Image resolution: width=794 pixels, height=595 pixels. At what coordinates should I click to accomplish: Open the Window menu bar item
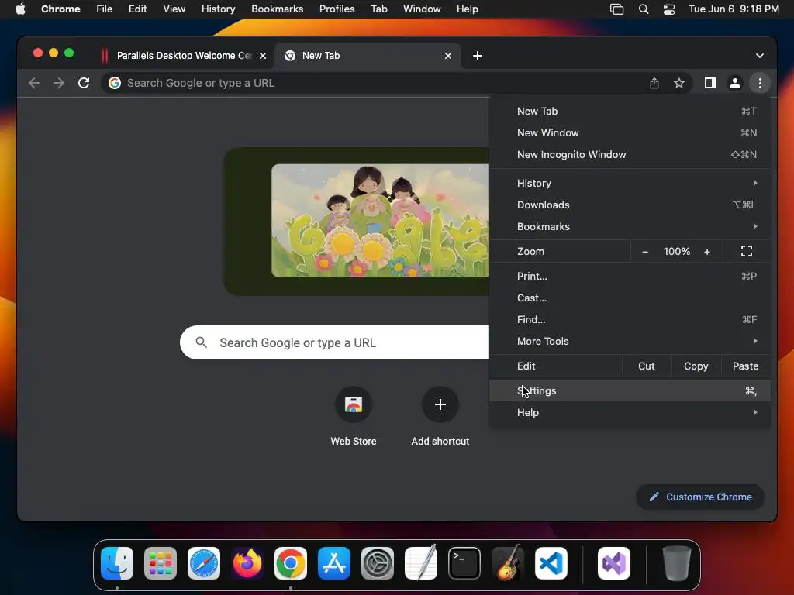[422, 9]
